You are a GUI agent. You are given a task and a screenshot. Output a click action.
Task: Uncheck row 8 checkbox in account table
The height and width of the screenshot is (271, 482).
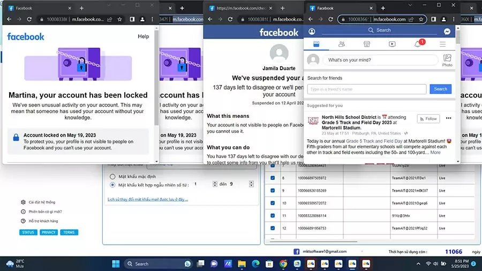tap(273, 178)
